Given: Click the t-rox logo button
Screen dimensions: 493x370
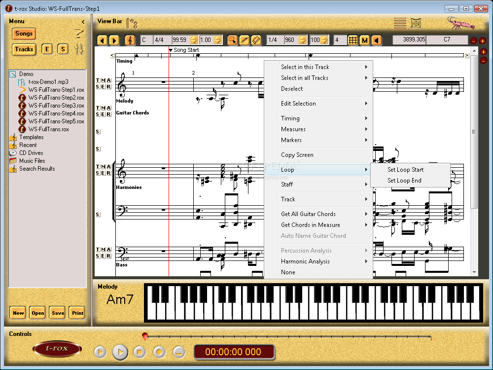Looking at the screenshot, I should [x=57, y=349].
